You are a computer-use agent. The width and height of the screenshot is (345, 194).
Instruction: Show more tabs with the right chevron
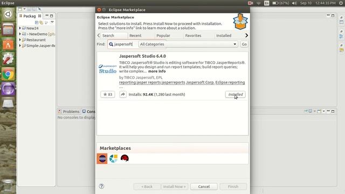pos(246,36)
